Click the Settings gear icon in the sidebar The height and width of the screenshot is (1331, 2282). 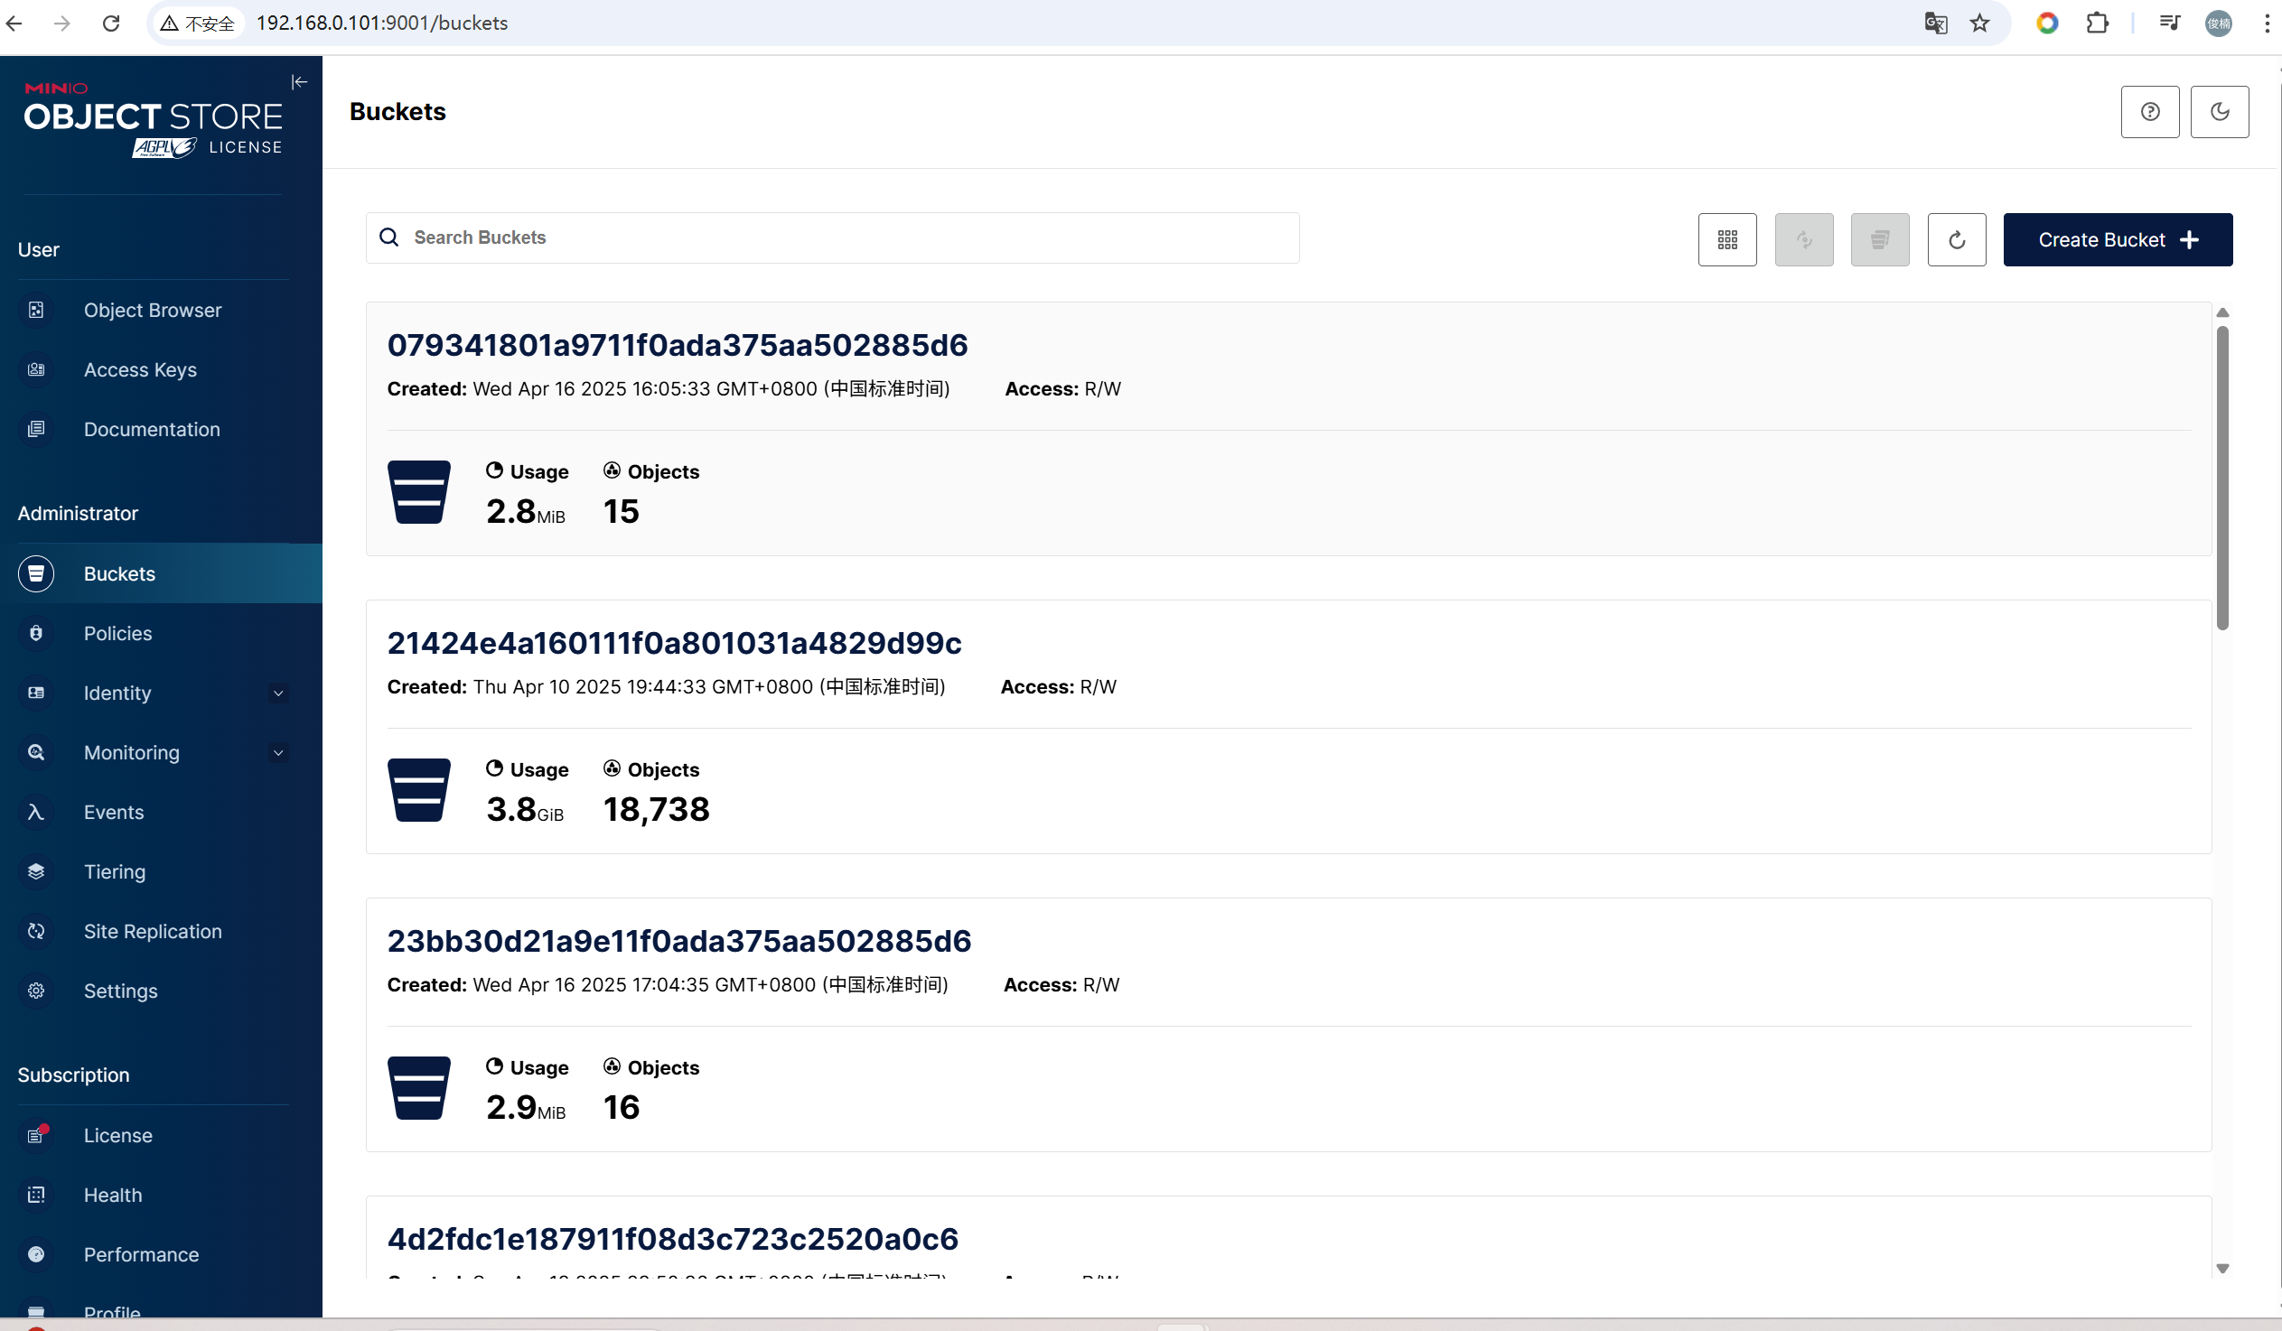point(36,991)
